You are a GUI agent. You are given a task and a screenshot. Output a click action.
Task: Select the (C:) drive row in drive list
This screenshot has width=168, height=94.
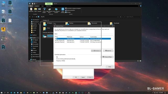point(83,39)
